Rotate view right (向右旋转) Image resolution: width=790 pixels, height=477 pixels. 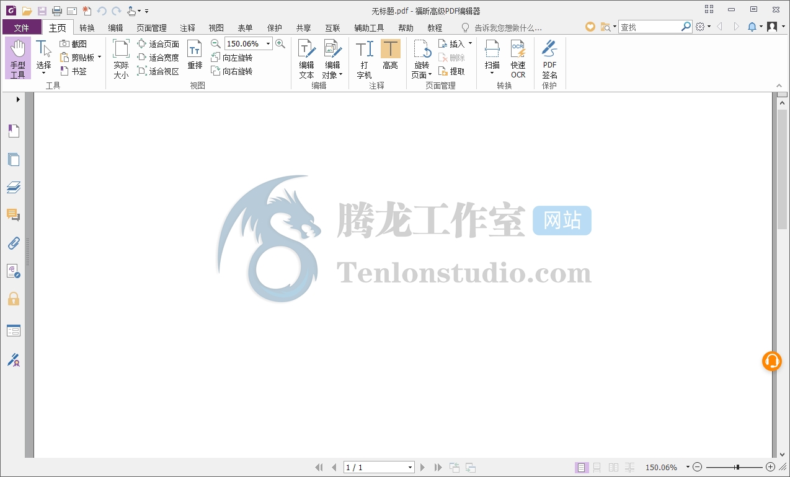(x=231, y=71)
